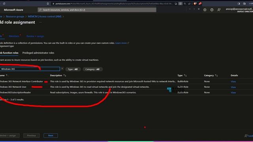Sort roles by Category column arrows
Screen dimensions: 253x142
coord(216,75)
